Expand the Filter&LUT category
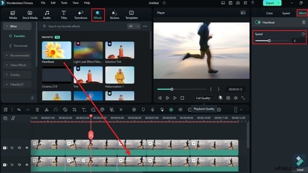308x173 pixels. point(17,84)
